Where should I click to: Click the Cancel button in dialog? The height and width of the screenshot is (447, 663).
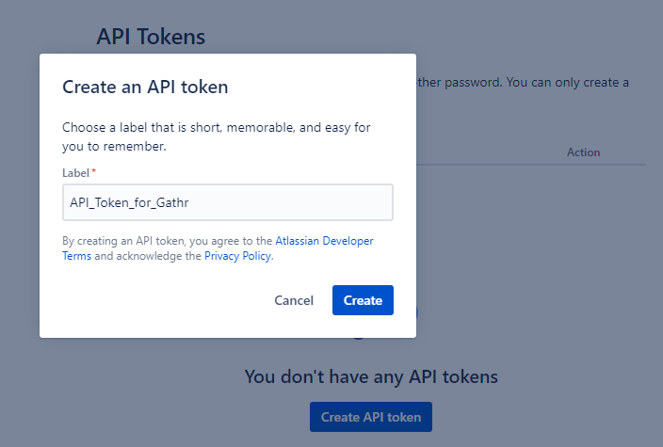[x=294, y=300]
